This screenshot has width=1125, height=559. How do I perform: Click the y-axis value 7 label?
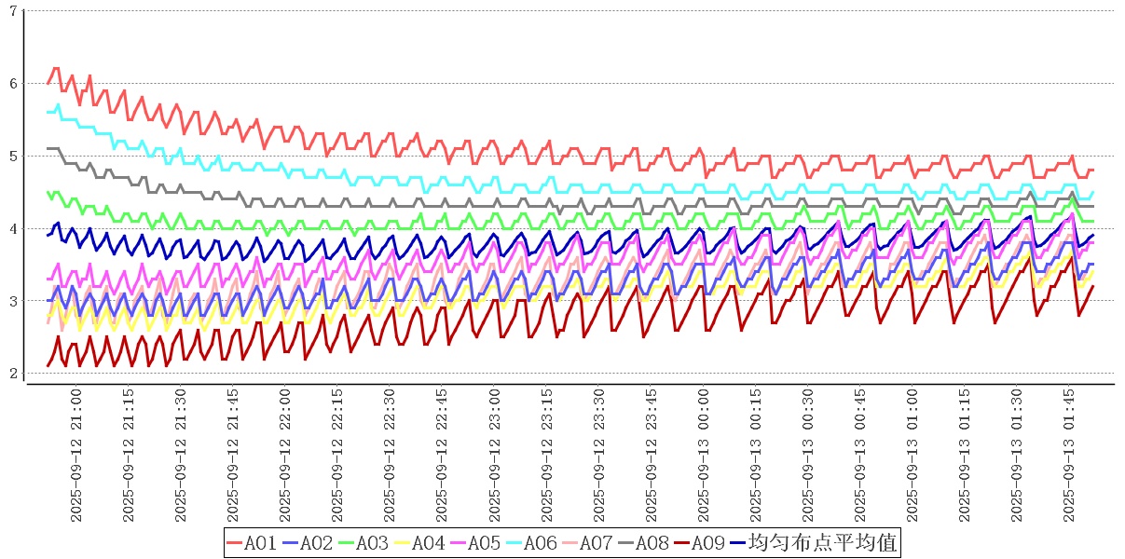coord(12,11)
